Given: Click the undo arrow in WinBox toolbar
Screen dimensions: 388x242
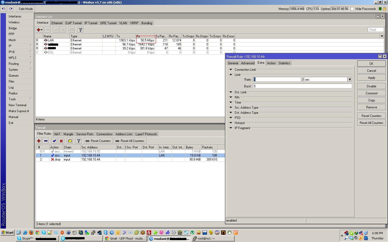Looking at the screenshot, I should [4, 9].
